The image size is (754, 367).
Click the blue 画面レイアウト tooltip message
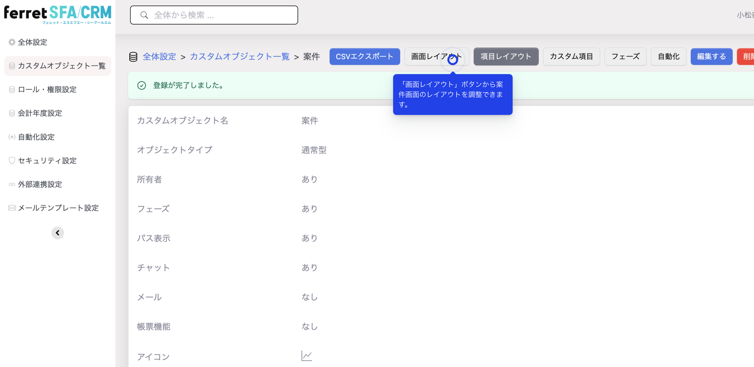point(452,95)
